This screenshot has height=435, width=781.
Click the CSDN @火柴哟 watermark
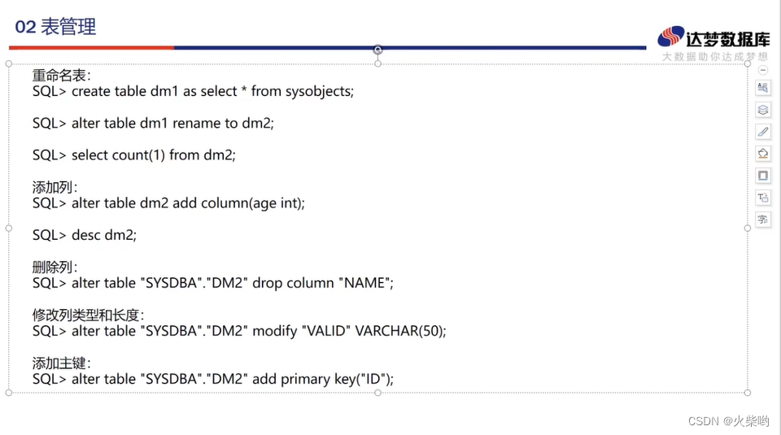click(729, 421)
